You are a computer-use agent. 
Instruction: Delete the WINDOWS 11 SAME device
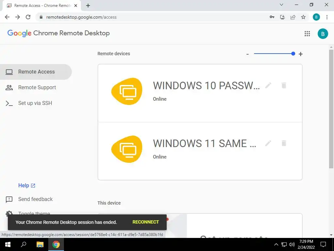tap(284, 143)
